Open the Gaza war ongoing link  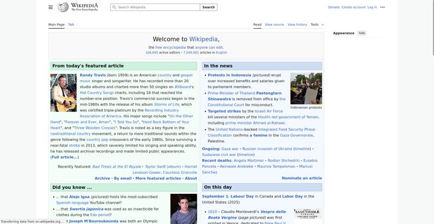point(229,149)
